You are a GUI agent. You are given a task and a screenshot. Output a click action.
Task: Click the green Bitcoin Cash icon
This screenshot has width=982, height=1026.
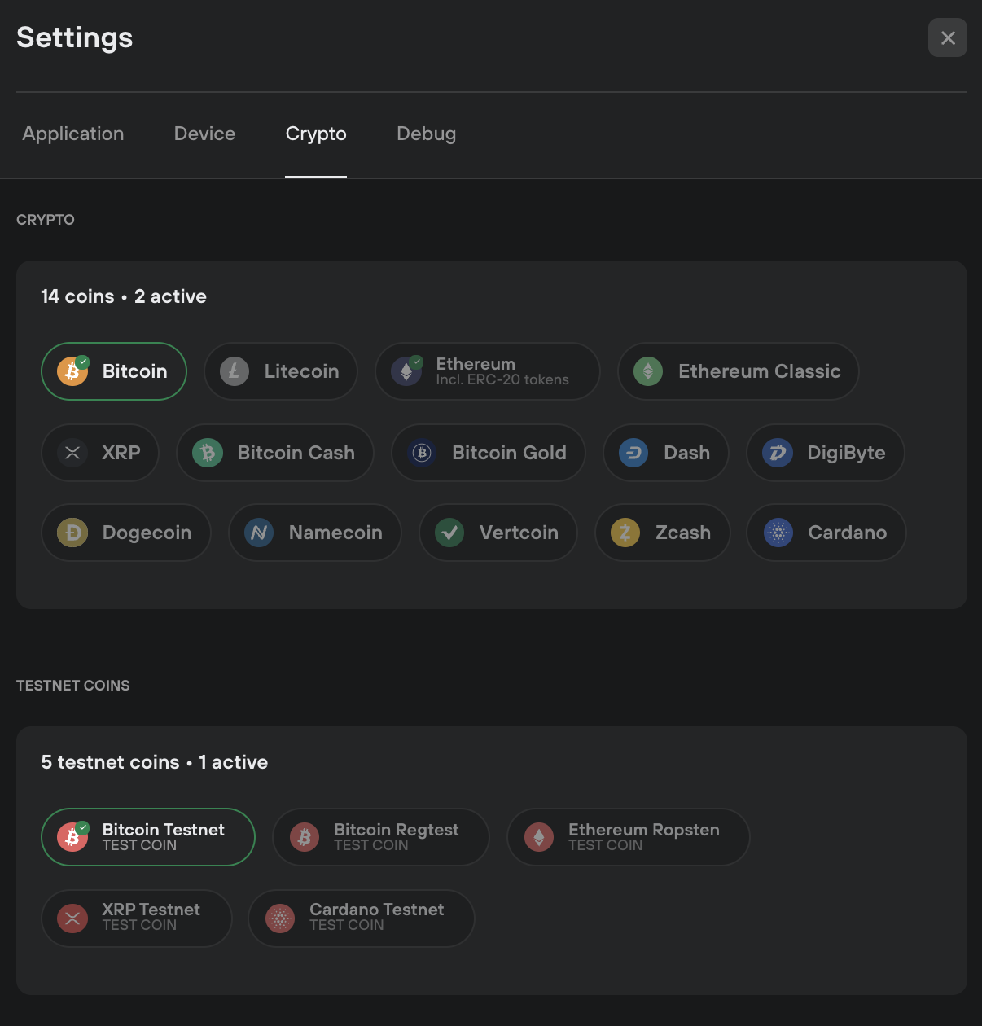pos(208,453)
